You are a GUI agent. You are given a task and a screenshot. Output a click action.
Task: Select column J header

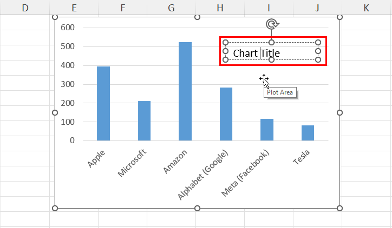tap(317, 8)
